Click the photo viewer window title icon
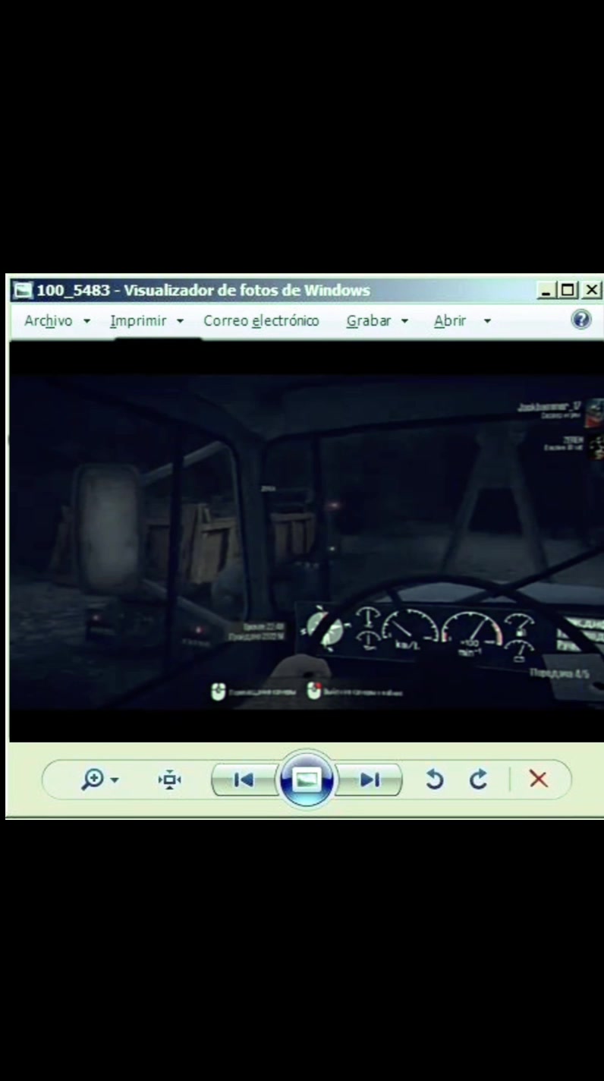The height and width of the screenshot is (1081, 604). 24,291
